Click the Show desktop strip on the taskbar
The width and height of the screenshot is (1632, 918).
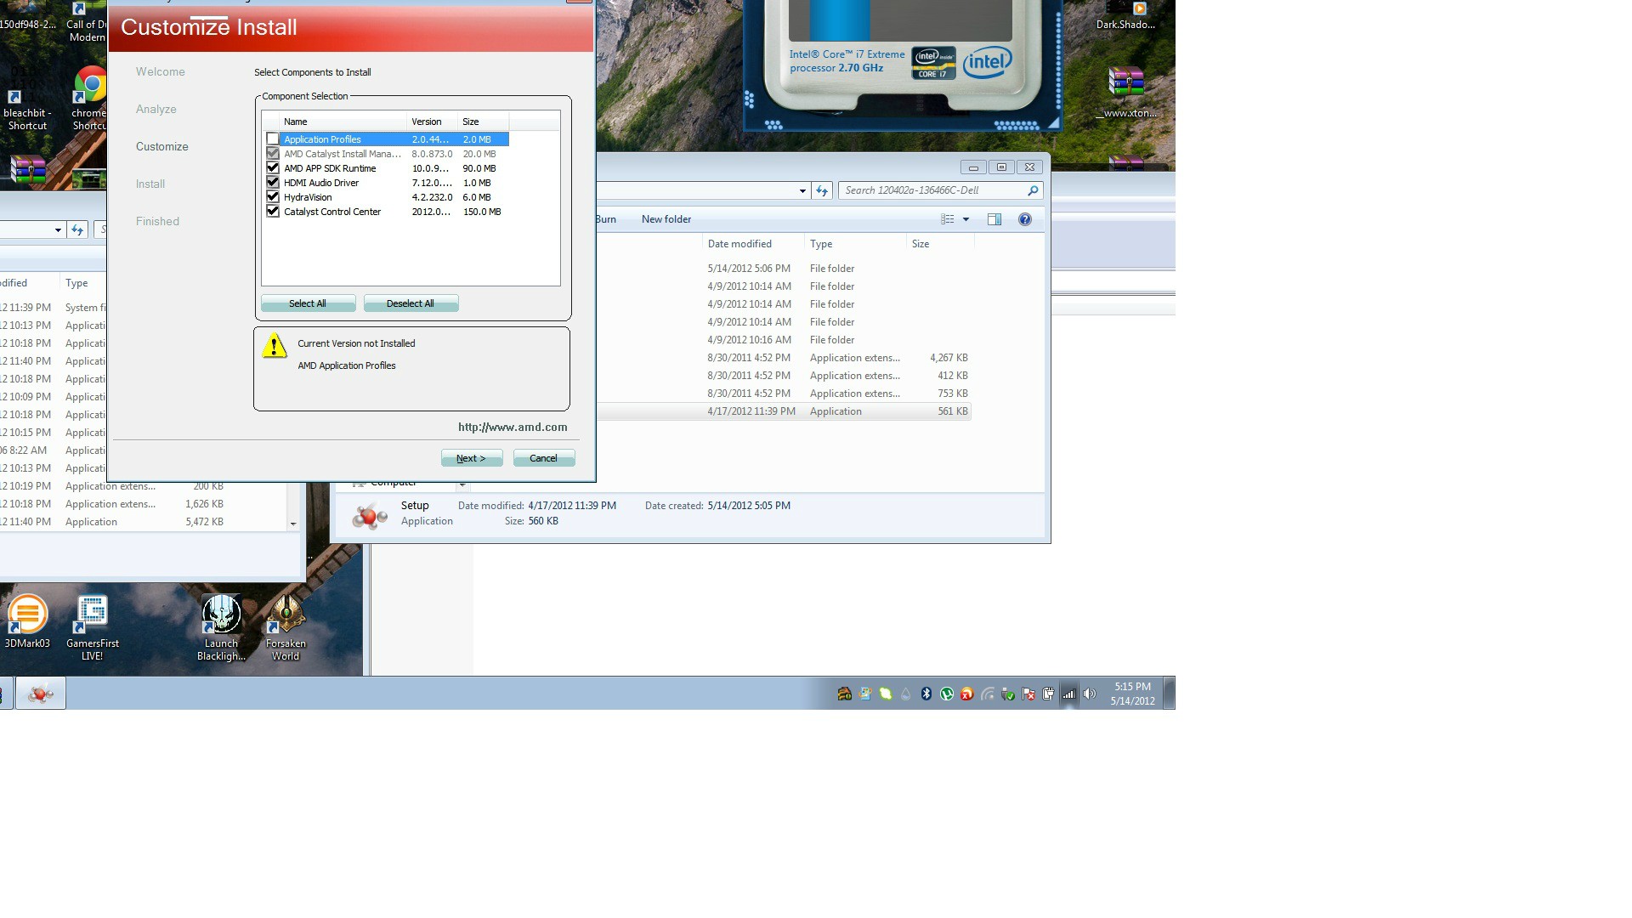[x=1170, y=694]
